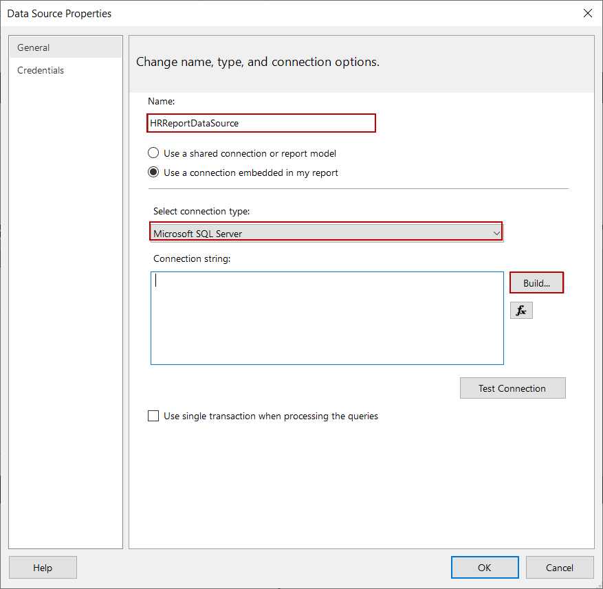Cancel the data source dialog
Screen dimensions: 603x589
coord(560,568)
